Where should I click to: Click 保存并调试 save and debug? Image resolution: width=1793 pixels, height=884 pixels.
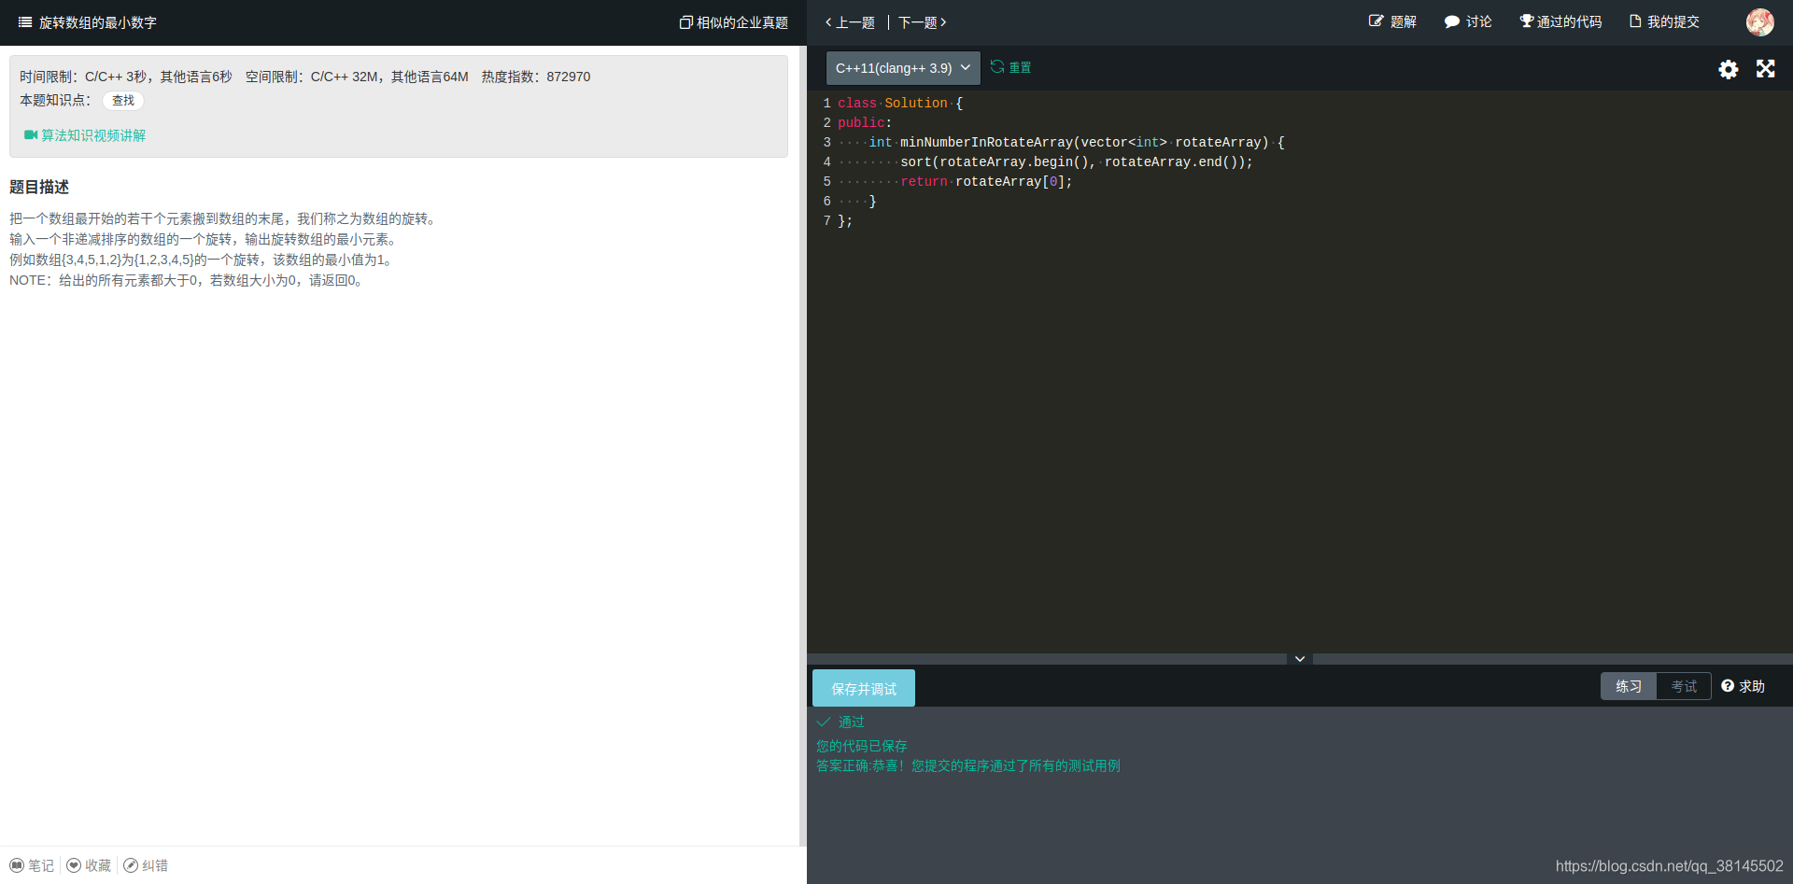point(864,689)
